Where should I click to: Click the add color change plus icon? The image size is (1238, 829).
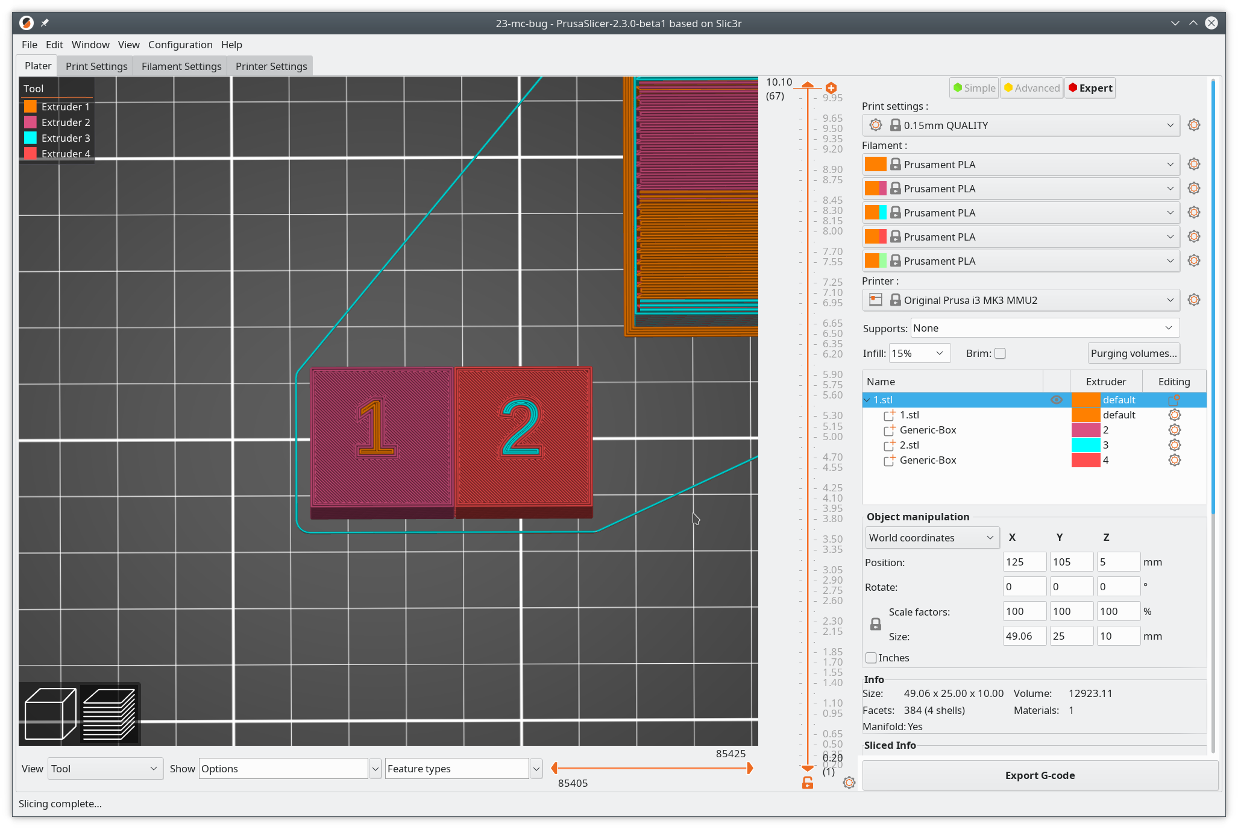click(x=831, y=88)
